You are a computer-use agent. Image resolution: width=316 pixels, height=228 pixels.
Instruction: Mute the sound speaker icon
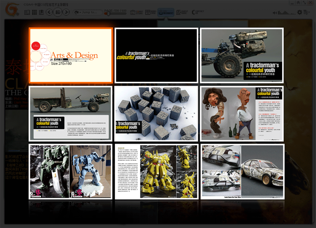(275, 13)
